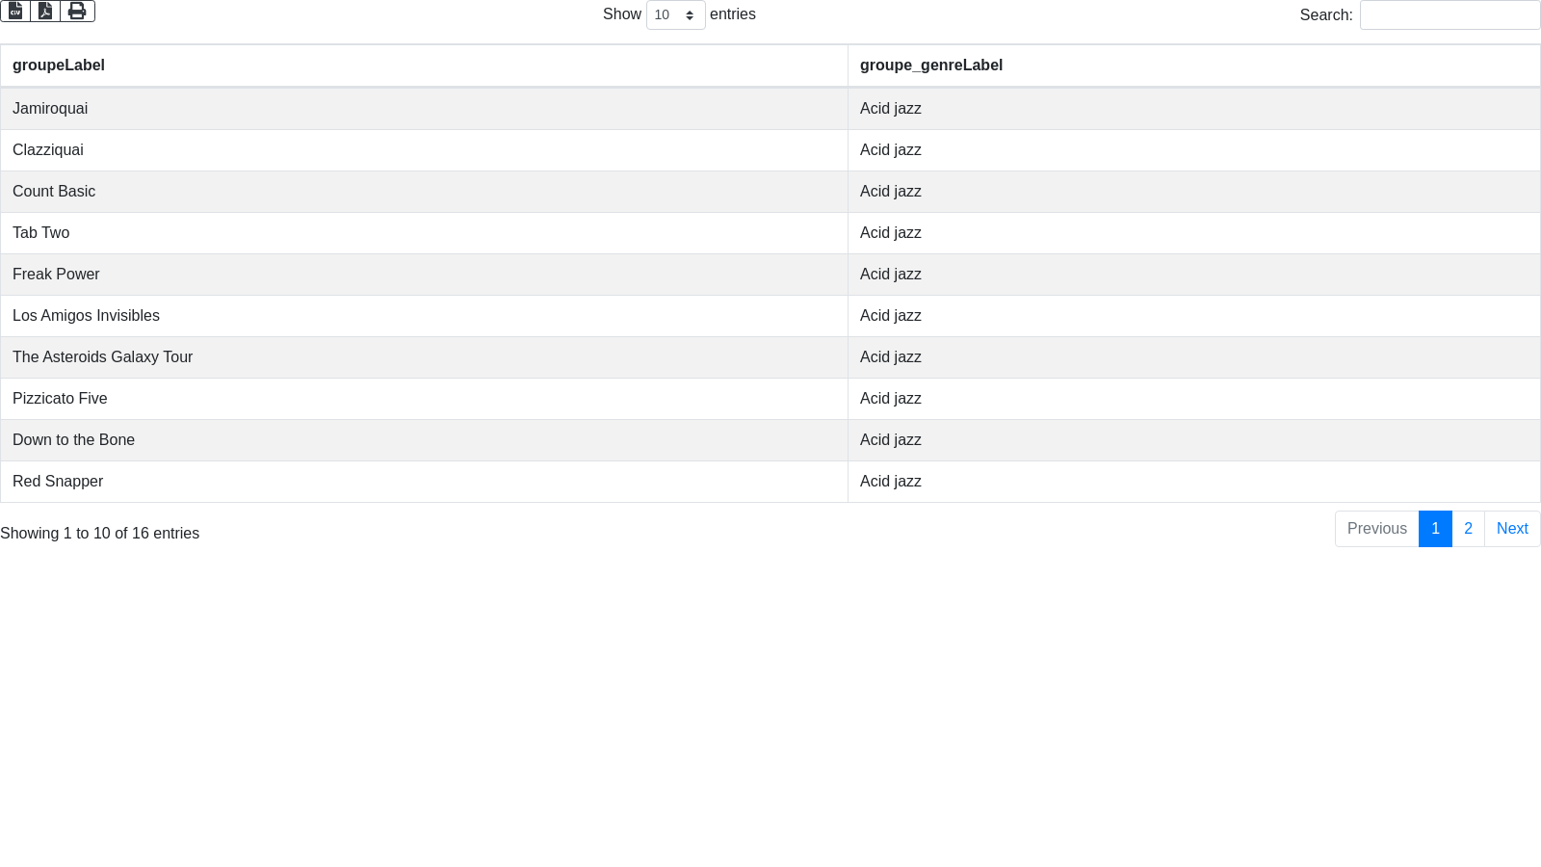Sort by the groupe_genreLabel column header
The width and height of the screenshot is (1541, 867).
click(930, 66)
